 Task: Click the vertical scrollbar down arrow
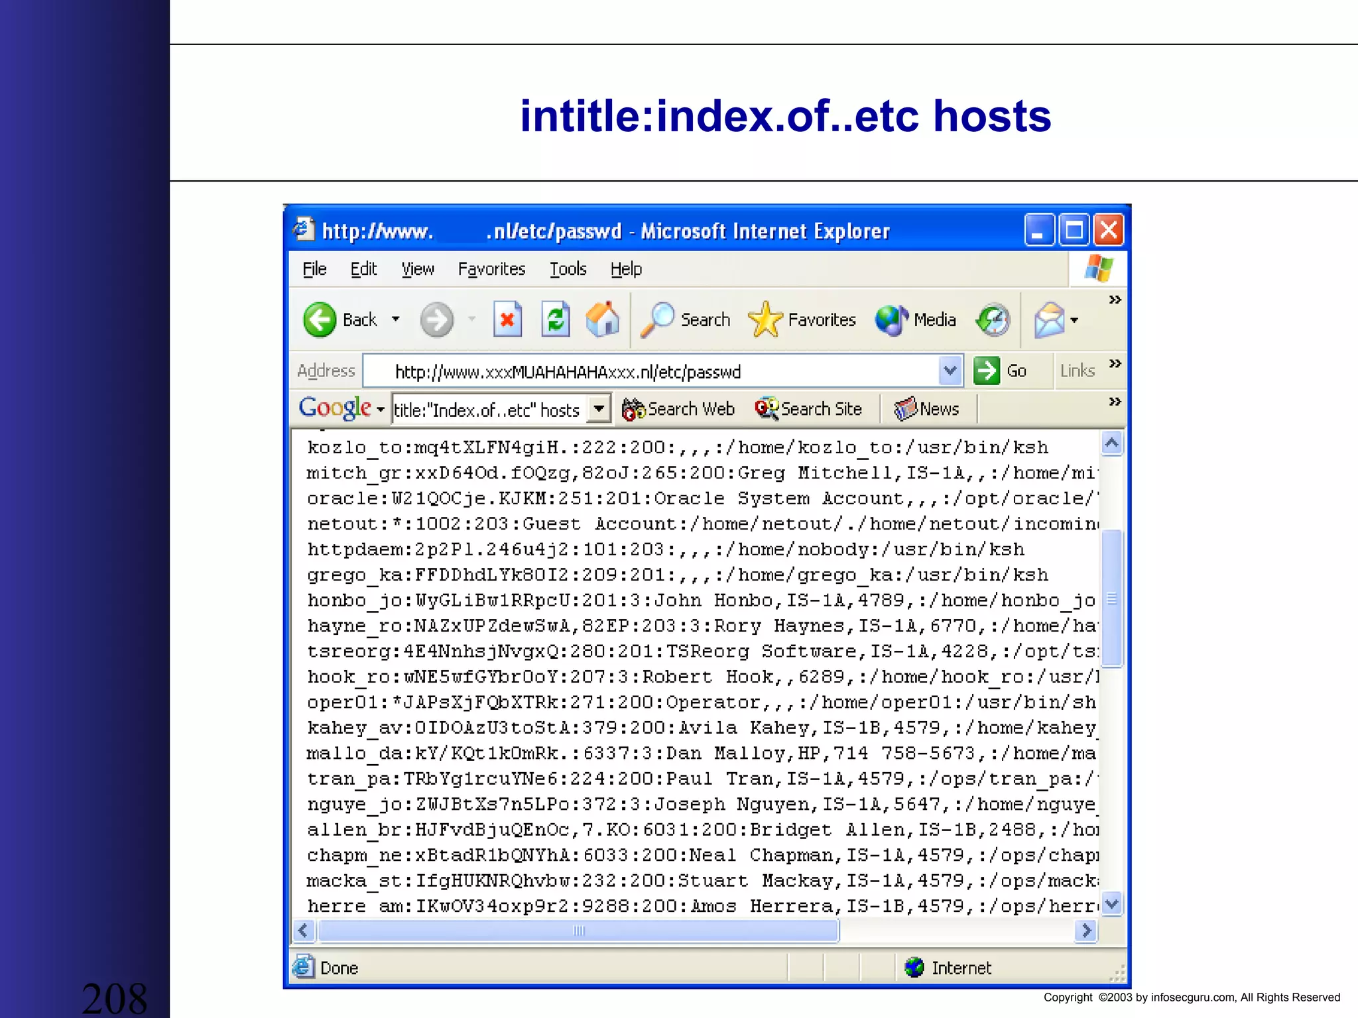[1112, 903]
